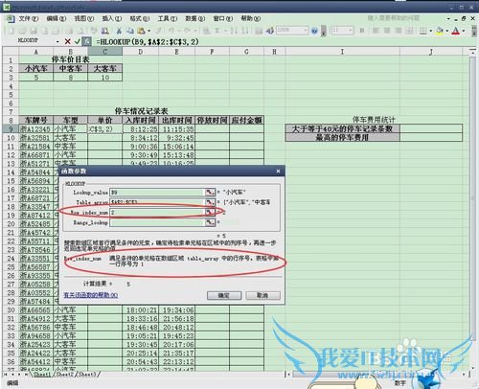
Task: Apply the yellow Fill Color
Action: click(x=440, y=31)
